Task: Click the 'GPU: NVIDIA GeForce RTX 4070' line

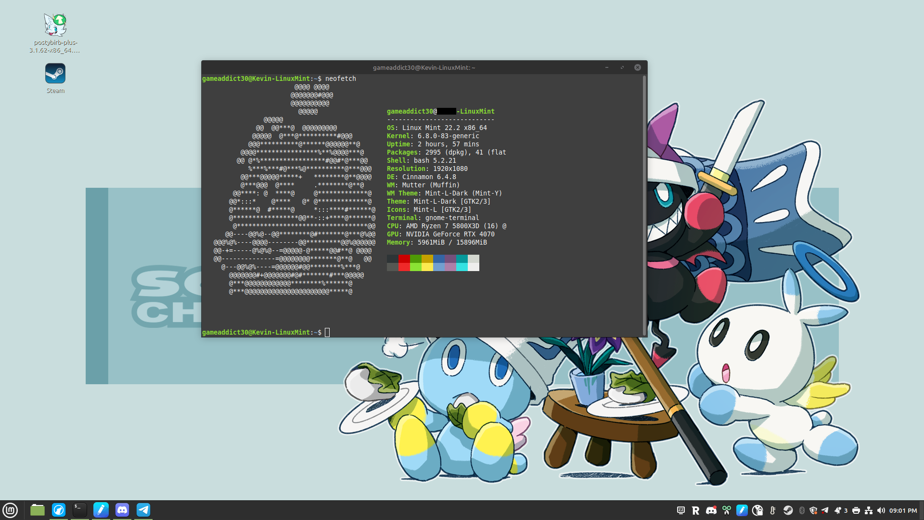Action: (x=441, y=234)
